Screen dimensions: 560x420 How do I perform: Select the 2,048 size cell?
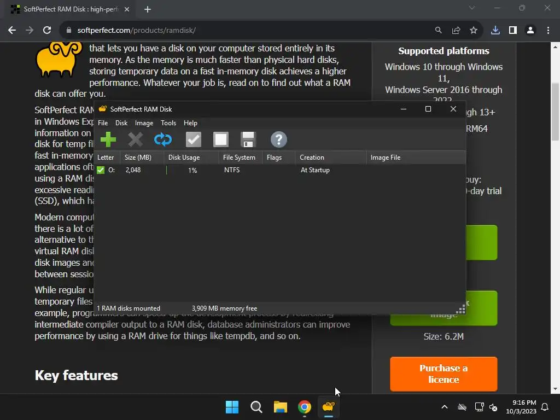(133, 170)
